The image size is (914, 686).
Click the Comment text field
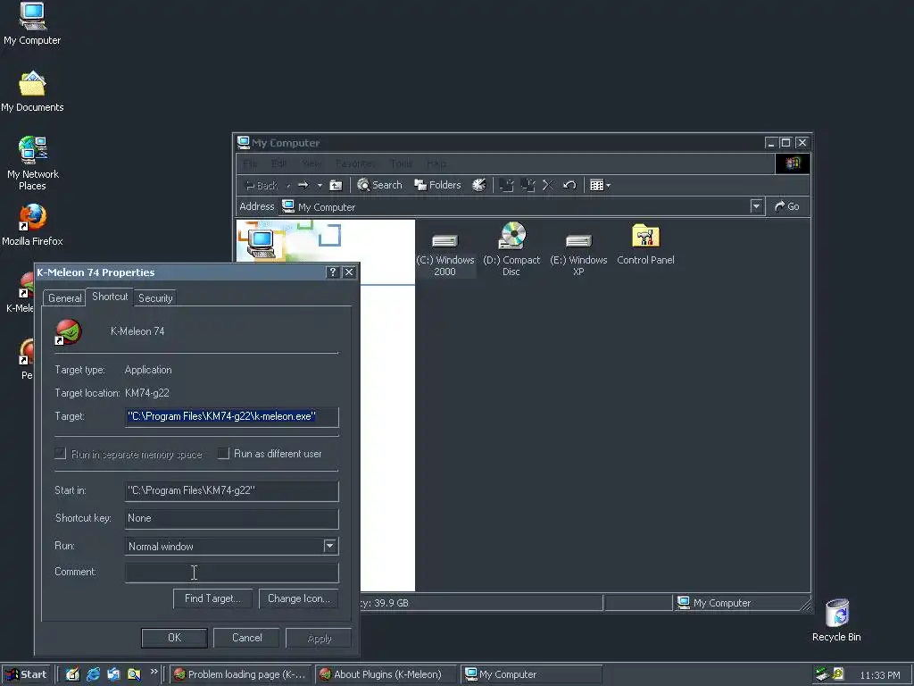pyautogui.click(x=231, y=572)
